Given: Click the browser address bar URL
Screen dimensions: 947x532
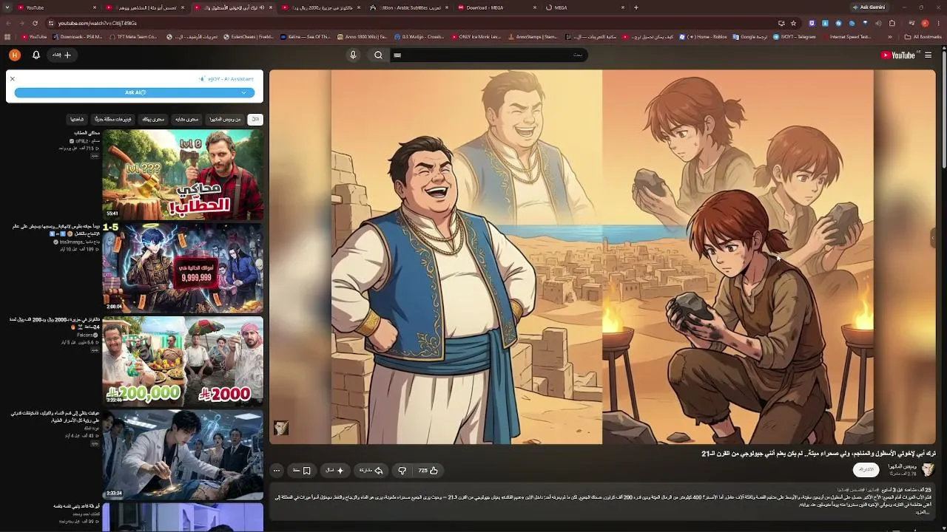Looking at the screenshot, I should [x=98, y=23].
